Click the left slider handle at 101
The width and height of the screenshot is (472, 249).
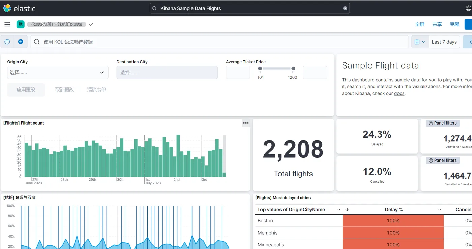[x=260, y=69]
